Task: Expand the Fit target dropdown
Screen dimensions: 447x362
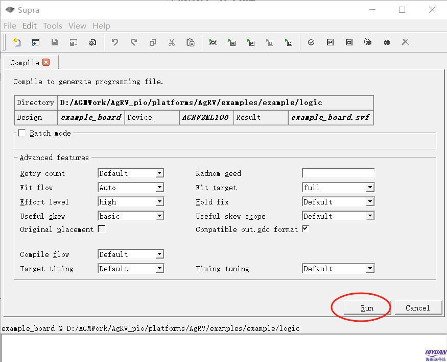Action: (x=370, y=188)
